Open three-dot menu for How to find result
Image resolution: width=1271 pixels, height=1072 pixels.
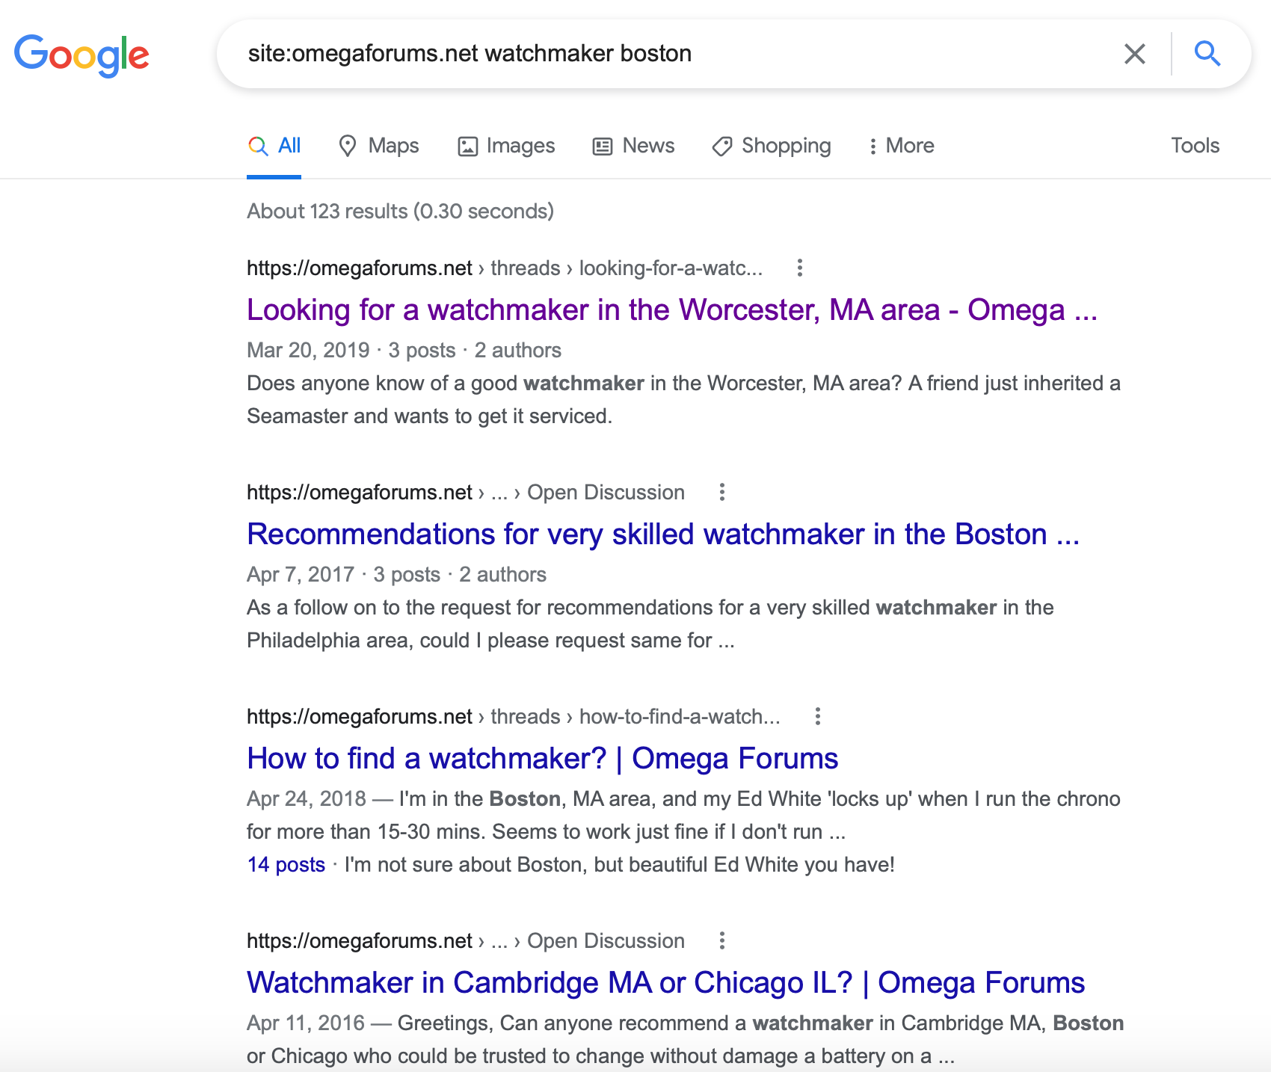click(817, 716)
